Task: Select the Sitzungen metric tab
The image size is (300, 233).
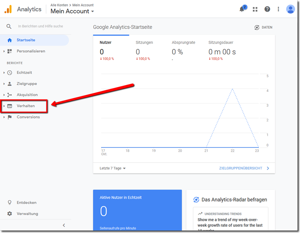Action: tap(147, 50)
